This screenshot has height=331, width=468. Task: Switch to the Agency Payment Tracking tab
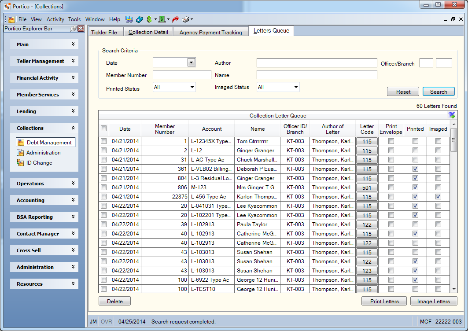pyautogui.click(x=211, y=32)
